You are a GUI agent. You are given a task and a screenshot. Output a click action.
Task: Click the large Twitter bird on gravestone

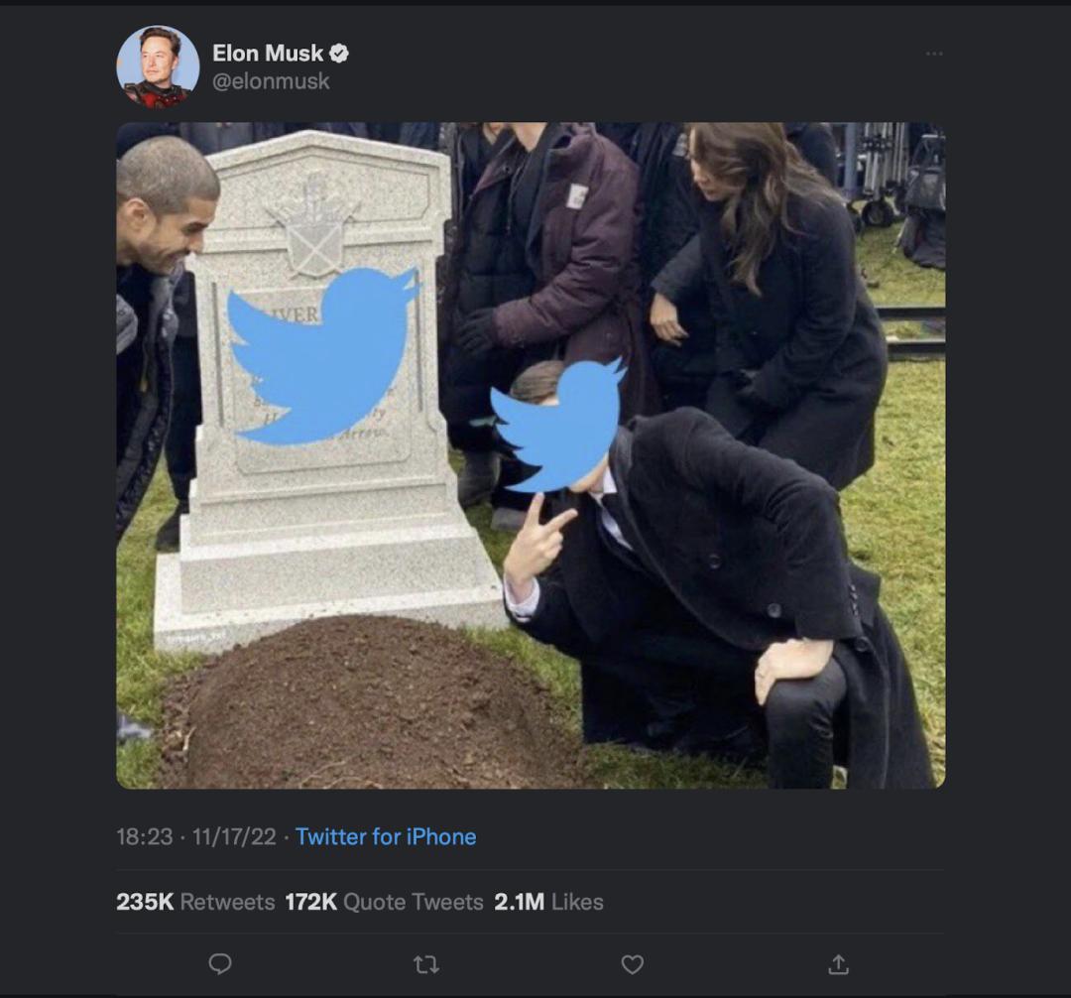click(x=323, y=355)
